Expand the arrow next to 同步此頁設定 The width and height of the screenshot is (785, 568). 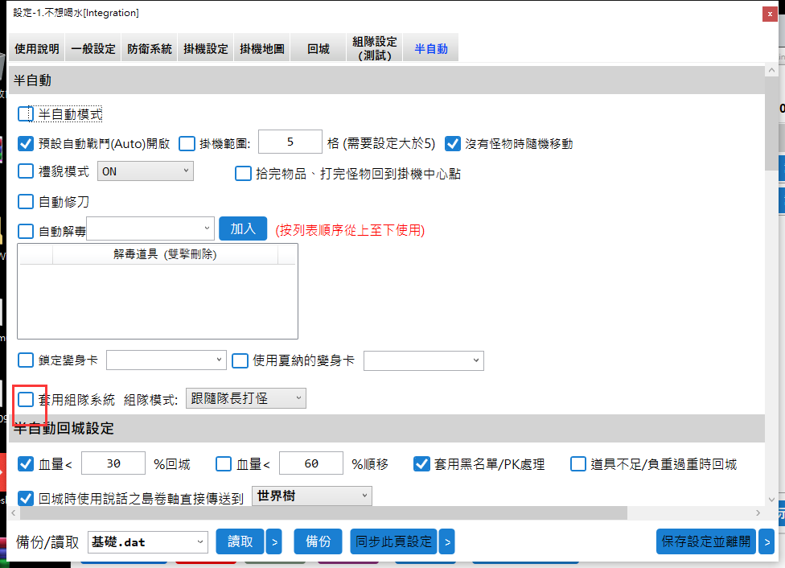447,541
